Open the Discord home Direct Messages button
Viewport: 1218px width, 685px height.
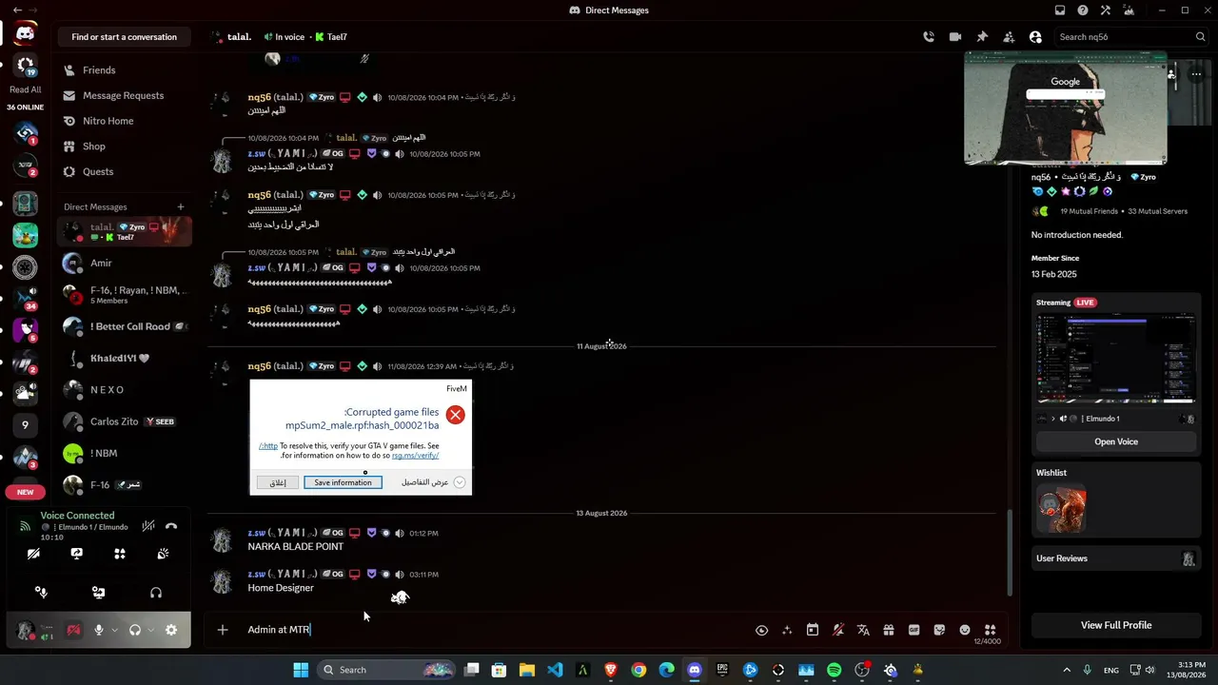click(26, 33)
